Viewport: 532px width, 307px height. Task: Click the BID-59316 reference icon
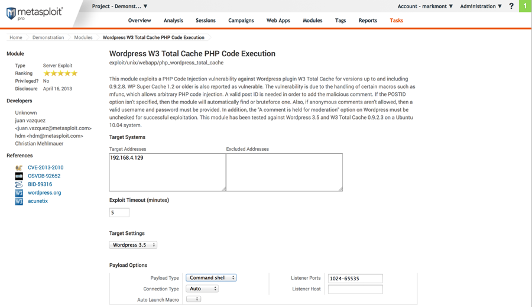pos(19,185)
